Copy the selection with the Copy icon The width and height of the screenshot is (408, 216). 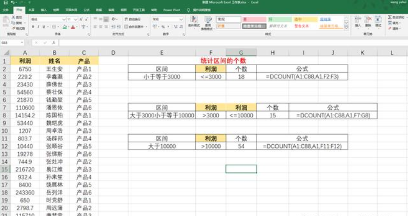tap(13, 23)
